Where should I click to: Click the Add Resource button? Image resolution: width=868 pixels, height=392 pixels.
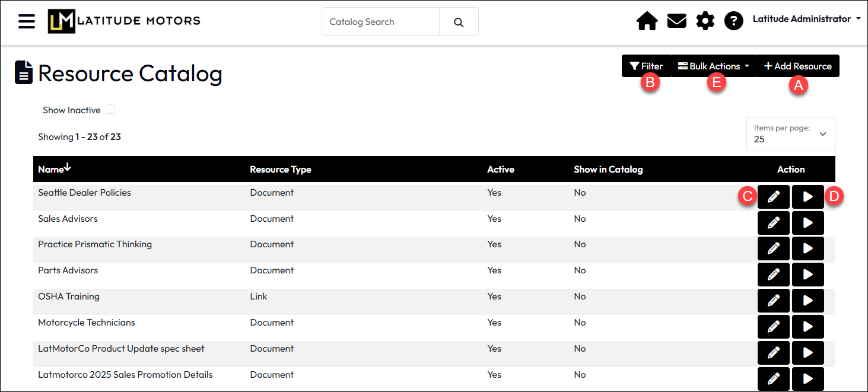click(798, 66)
